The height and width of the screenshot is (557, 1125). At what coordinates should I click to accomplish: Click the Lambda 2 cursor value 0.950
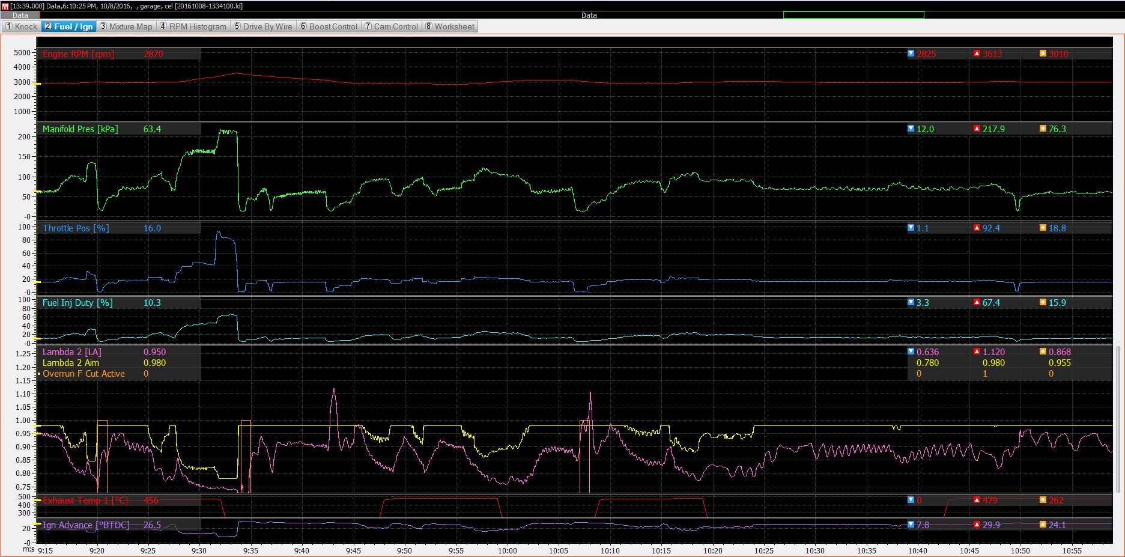pyautogui.click(x=154, y=352)
